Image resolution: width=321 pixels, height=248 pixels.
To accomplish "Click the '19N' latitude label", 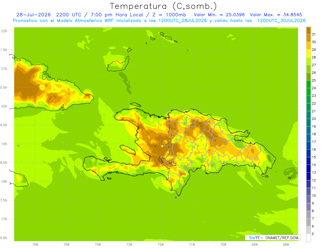I will 4,144.
